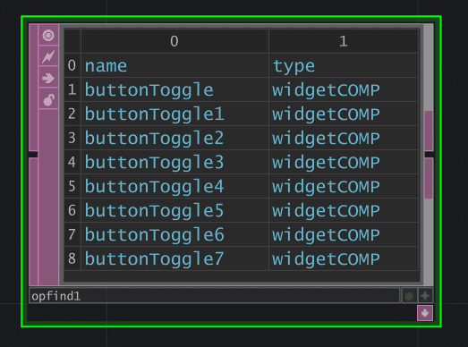Select column 0 header
Viewport: 468px width, 347px height.
pyautogui.click(x=174, y=41)
